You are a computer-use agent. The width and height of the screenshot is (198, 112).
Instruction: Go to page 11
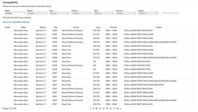pos(93,108)
